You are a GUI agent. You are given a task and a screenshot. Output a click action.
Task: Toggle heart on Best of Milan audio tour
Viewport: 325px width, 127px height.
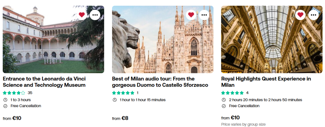click(191, 15)
